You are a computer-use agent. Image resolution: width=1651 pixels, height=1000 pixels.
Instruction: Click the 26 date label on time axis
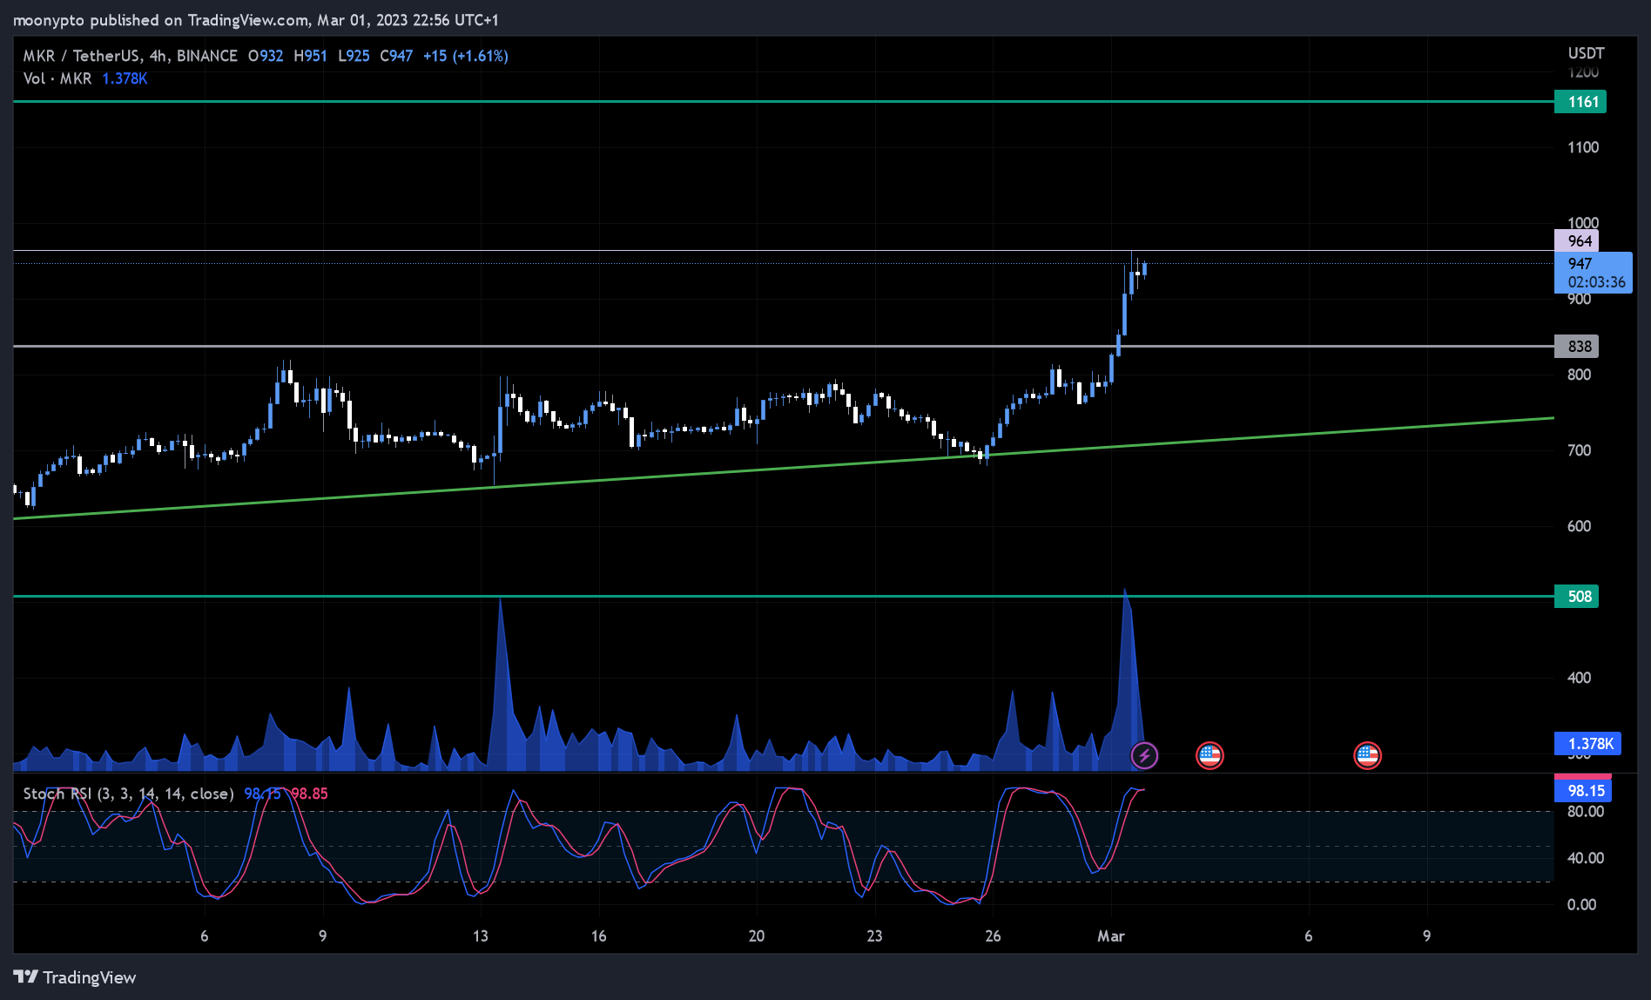993,936
